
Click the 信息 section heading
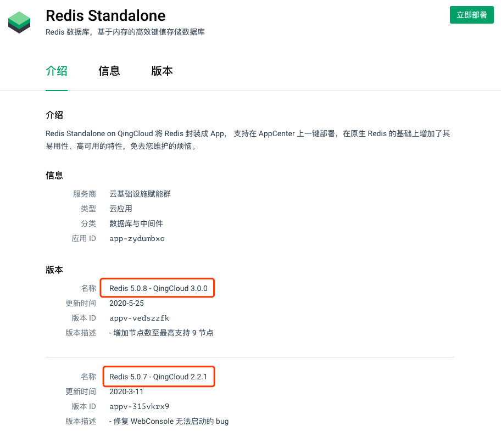[x=54, y=175]
